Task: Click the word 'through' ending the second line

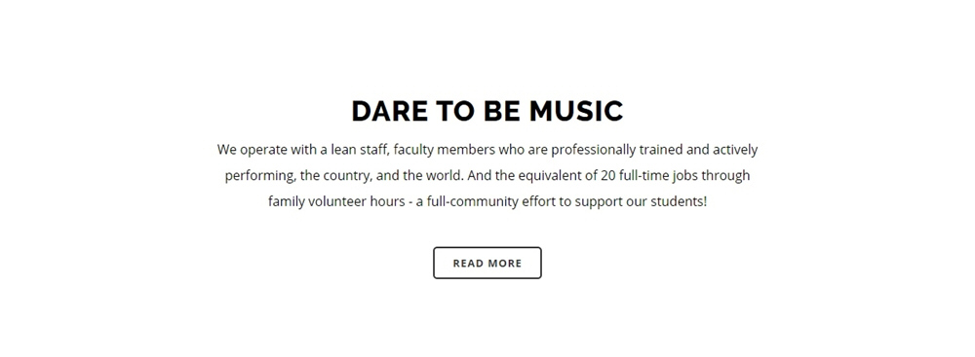Action: click(x=726, y=176)
